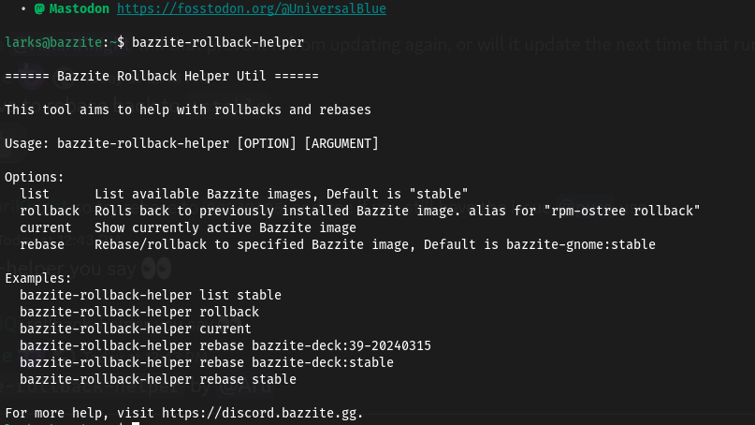
Task: Open the fosstodon.org UniversalBlue link
Action: (x=252, y=8)
